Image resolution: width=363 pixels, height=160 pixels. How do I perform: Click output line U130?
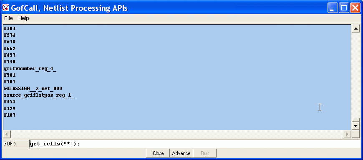10,62
